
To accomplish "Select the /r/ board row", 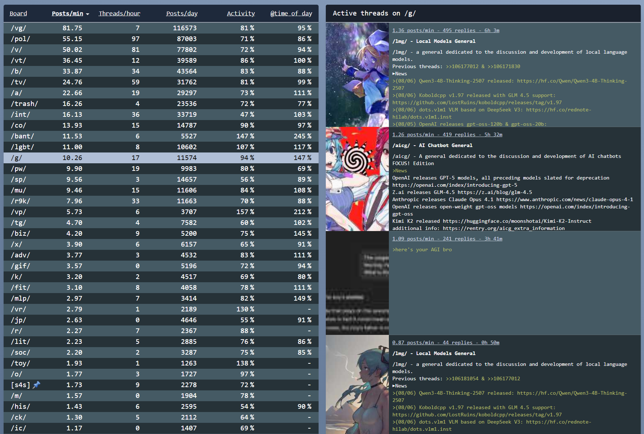I will click(x=161, y=331).
